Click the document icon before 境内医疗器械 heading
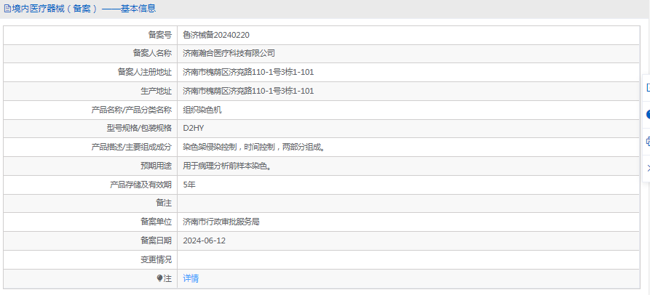This screenshot has width=650, height=295. click(7, 9)
